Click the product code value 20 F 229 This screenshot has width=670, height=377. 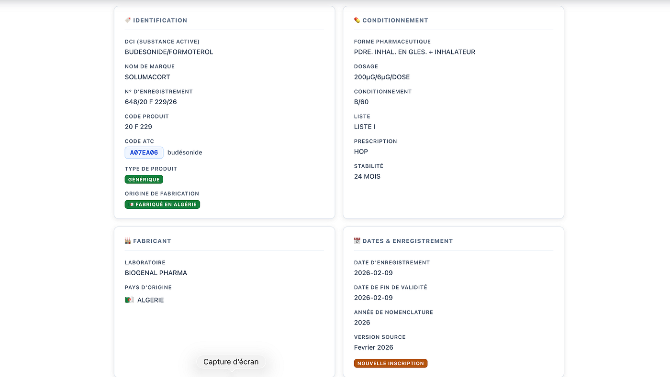[138, 127]
